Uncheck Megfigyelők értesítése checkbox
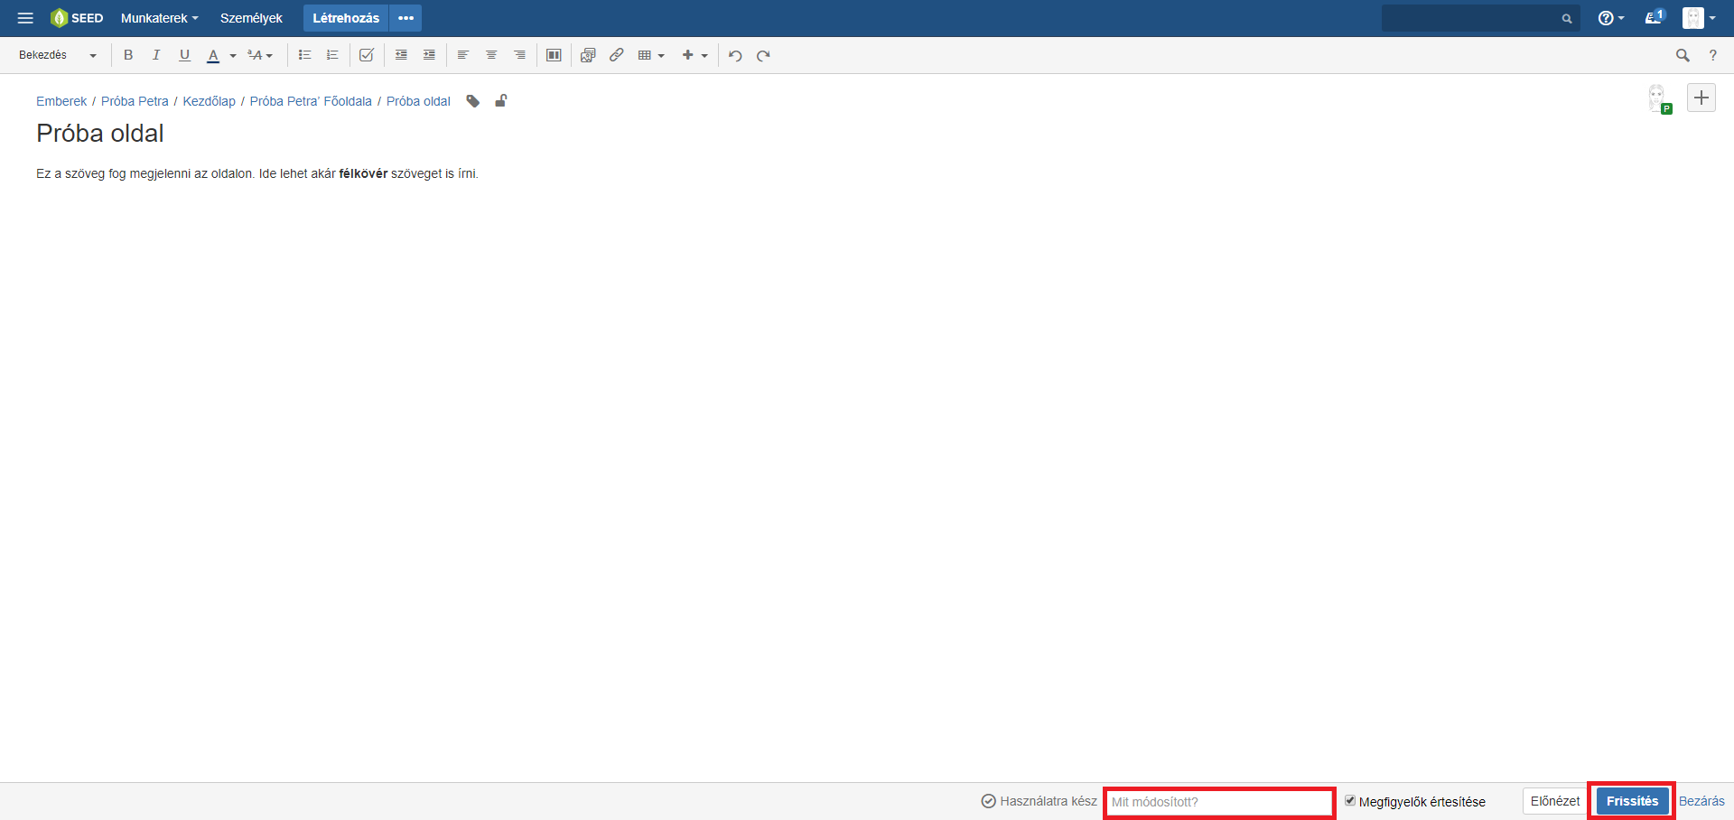The image size is (1734, 820). pyautogui.click(x=1350, y=800)
